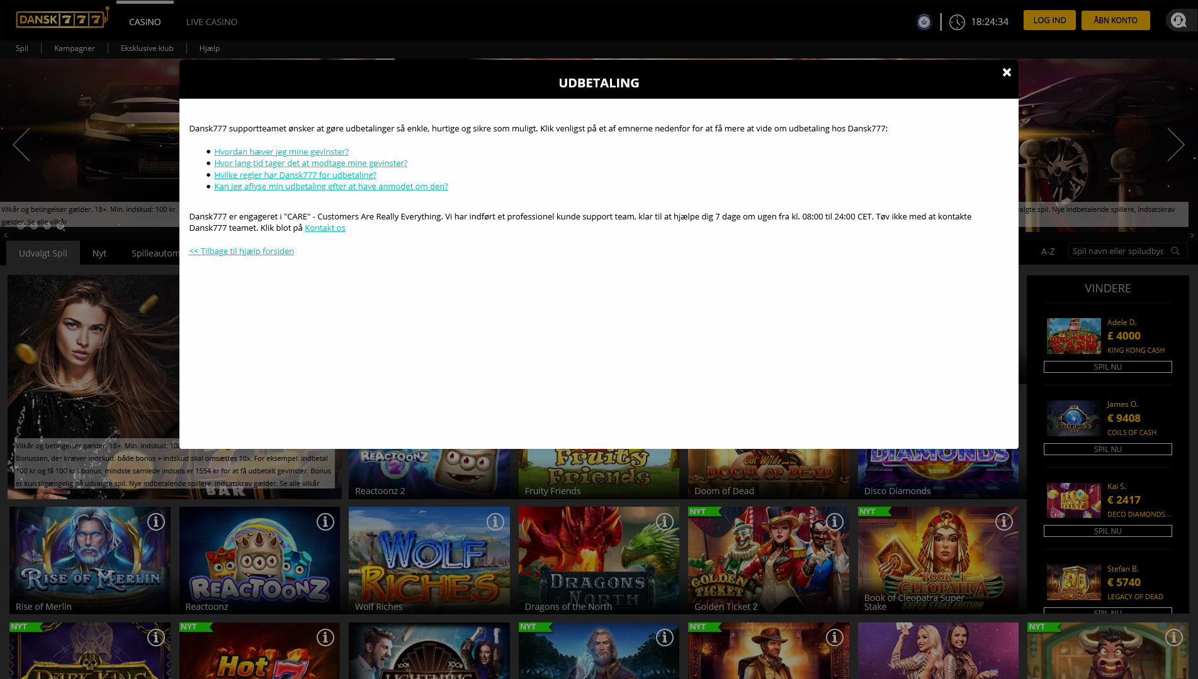Viewport: 1198px width, 679px height.
Task: Open info icon on Wolf Riches
Action: point(495,522)
